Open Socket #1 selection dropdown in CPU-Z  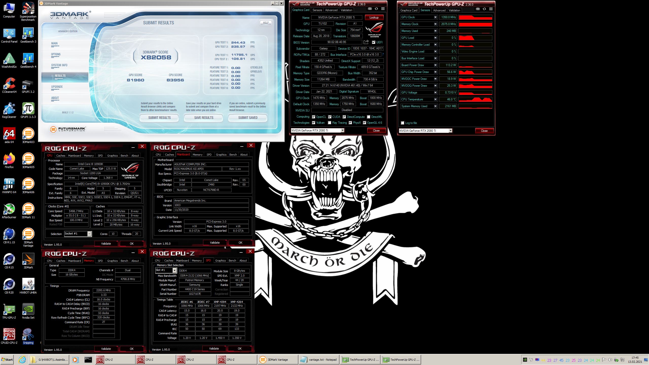click(89, 234)
